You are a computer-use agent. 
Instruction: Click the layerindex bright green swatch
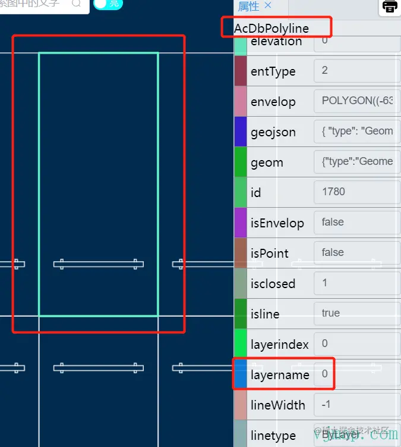pyautogui.click(x=241, y=344)
